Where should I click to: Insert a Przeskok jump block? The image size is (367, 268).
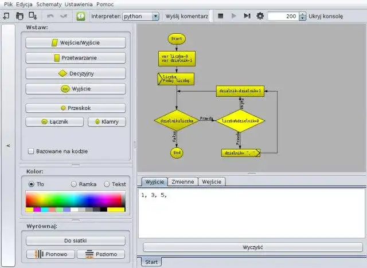75,108
